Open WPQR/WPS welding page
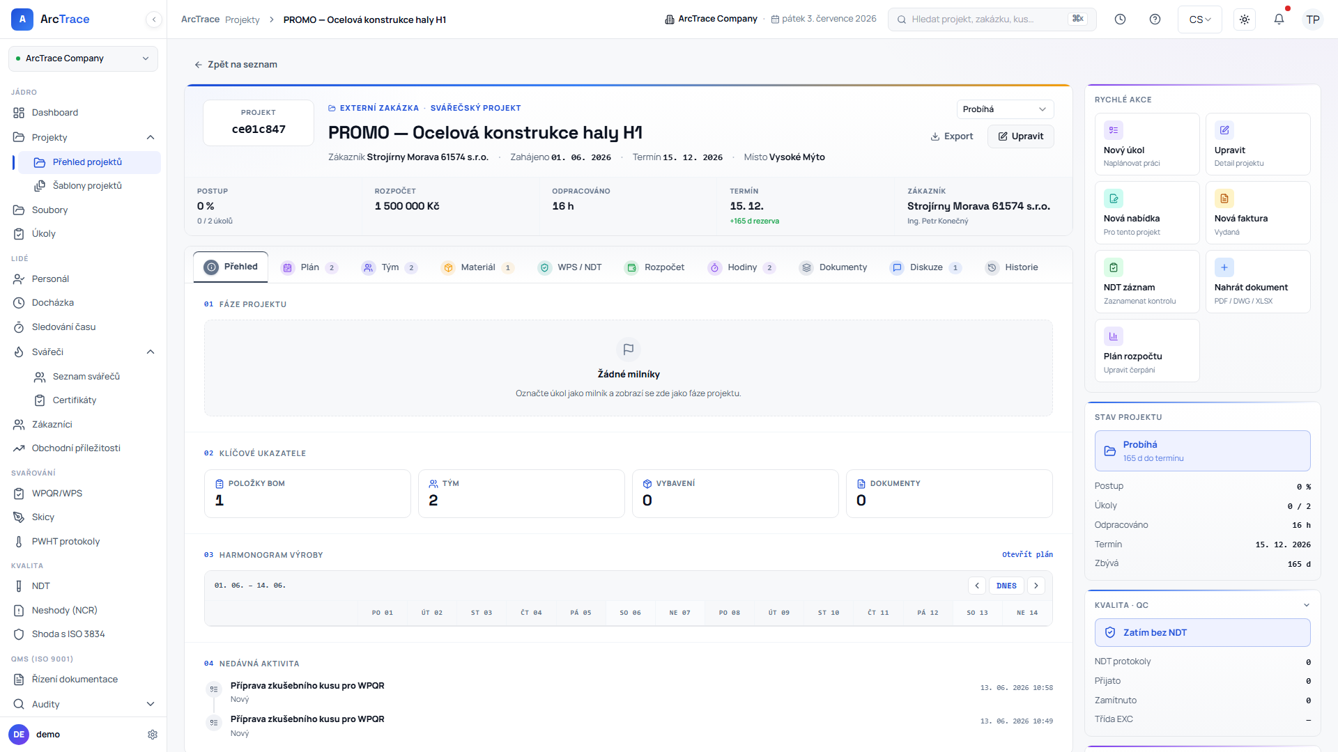The width and height of the screenshot is (1338, 752). (x=84, y=494)
